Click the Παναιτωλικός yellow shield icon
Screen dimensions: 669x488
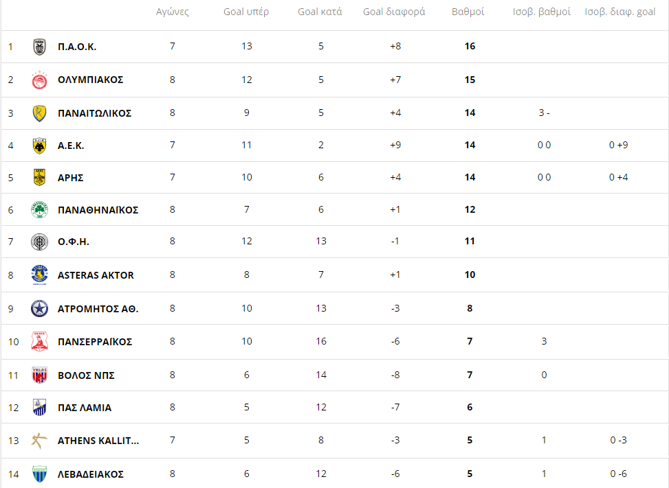pos(39,113)
